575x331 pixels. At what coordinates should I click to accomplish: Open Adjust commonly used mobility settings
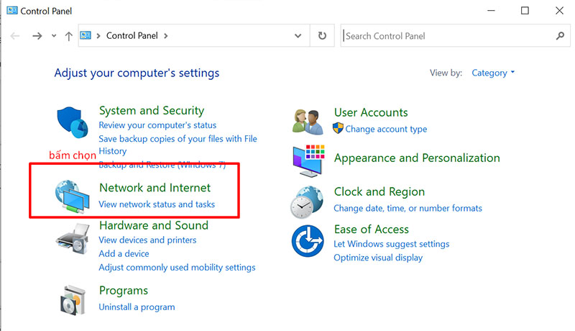click(177, 268)
